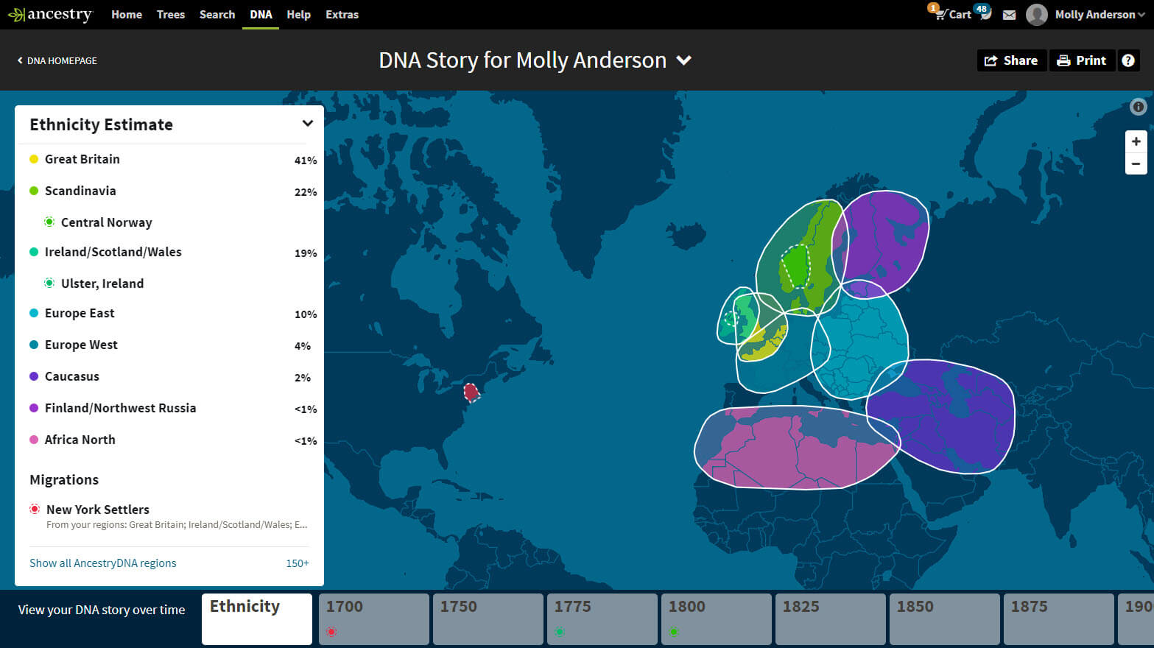The height and width of the screenshot is (648, 1154).
Task: Open the Molly Anderson account menu
Action: [1100, 15]
